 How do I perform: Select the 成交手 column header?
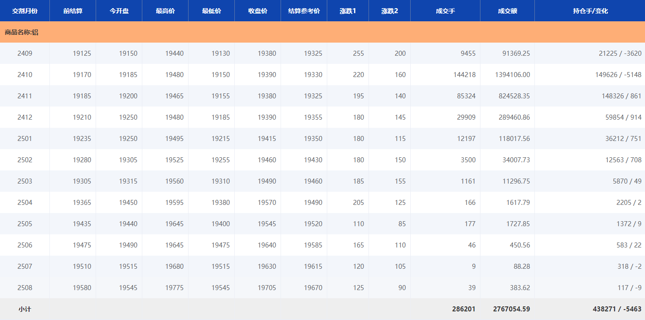click(x=445, y=11)
